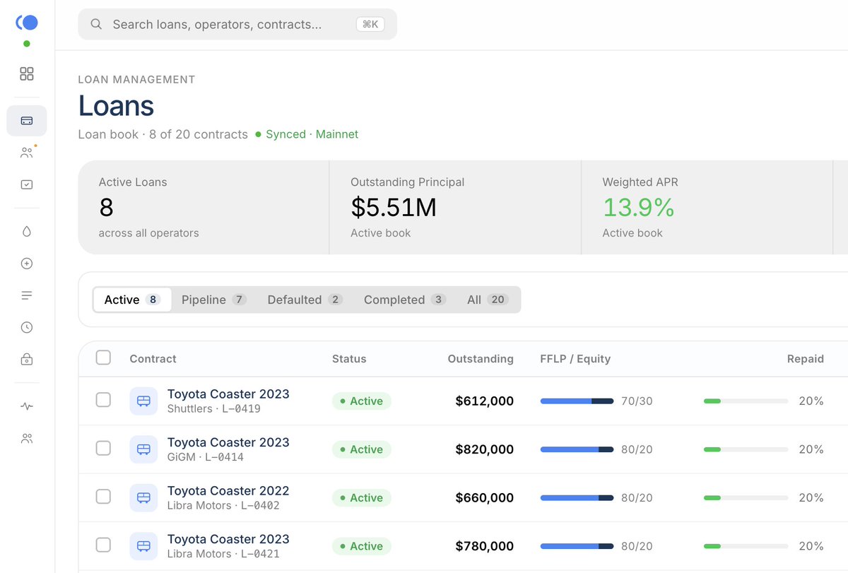Switch to the Completed tab
The width and height of the screenshot is (848, 573).
[404, 300]
